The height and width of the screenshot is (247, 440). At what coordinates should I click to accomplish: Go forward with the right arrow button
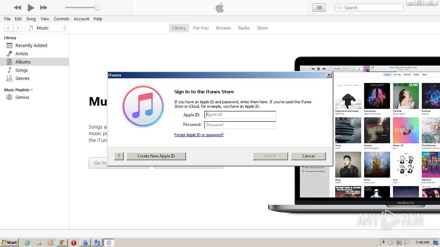click(18, 28)
